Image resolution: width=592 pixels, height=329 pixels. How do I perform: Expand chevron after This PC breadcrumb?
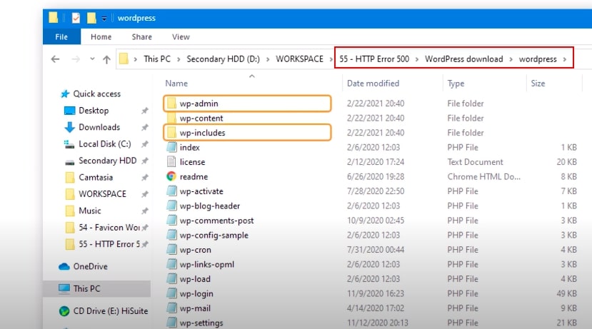point(179,59)
